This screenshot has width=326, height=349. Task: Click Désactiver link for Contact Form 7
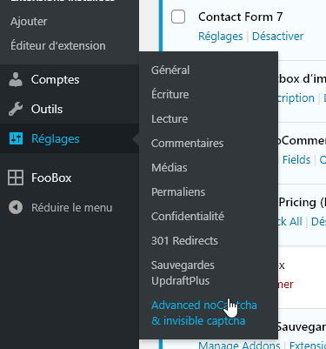(x=277, y=37)
